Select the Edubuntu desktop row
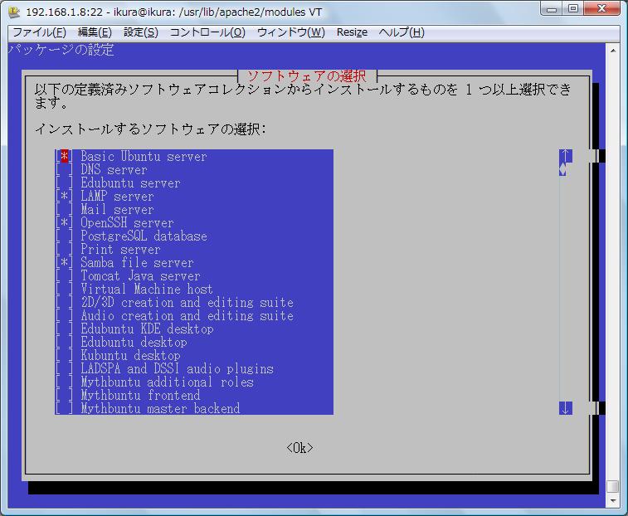Viewport: 628px width, 516px height. pos(194,341)
